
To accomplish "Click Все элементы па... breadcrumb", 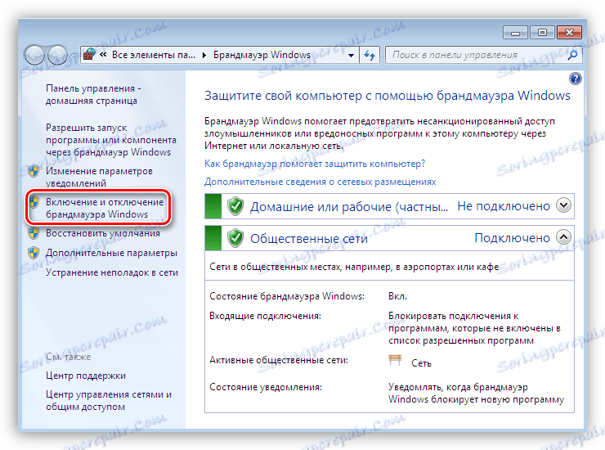I will point(154,55).
